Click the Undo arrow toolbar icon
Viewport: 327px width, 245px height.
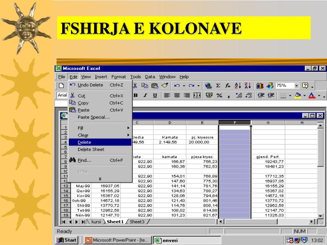pyautogui.click(x=177, y=85)
